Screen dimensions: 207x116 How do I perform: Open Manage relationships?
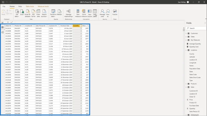click(69, 13)
